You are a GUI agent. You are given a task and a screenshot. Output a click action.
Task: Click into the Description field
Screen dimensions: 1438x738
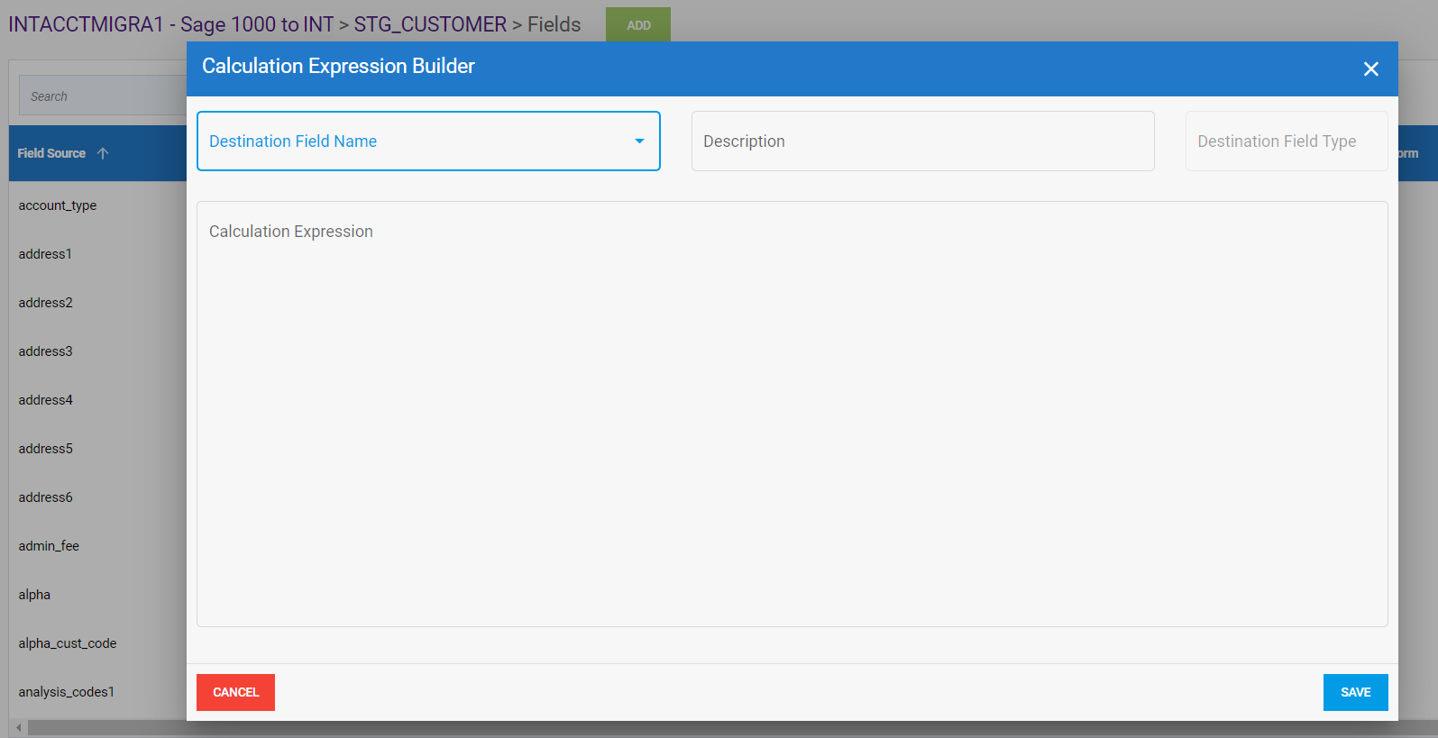[x=921, y=141]
